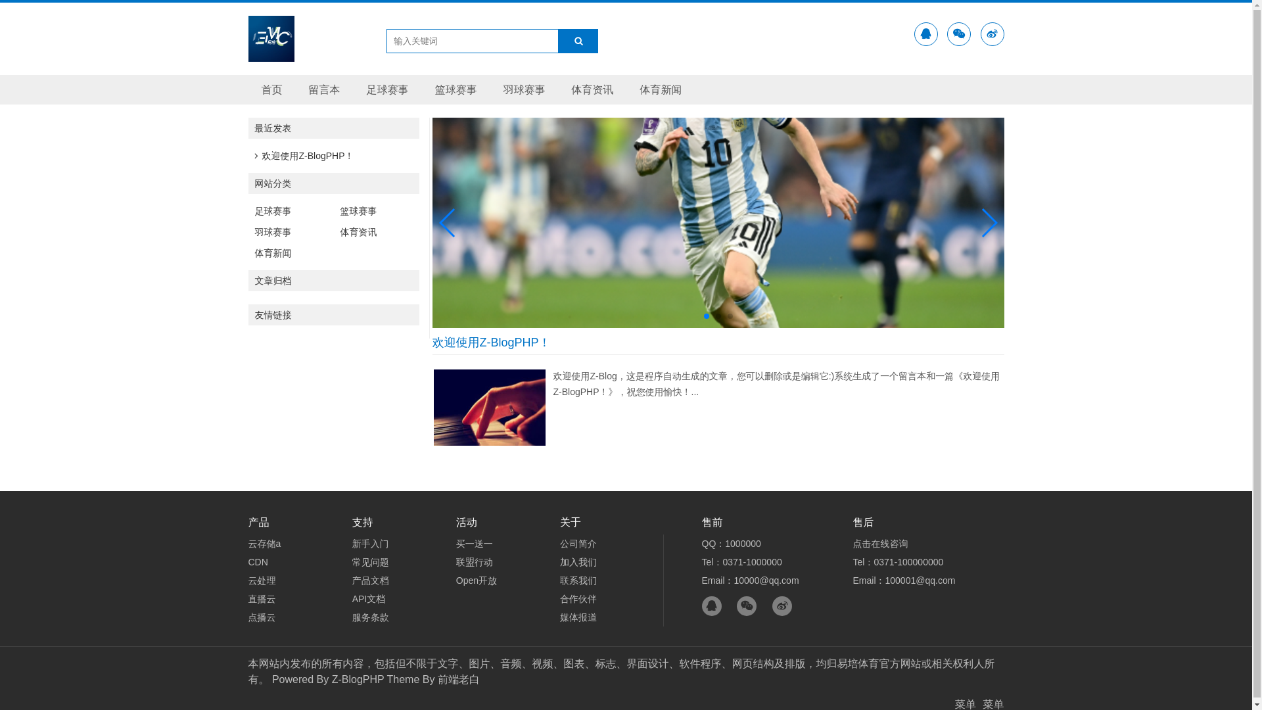Open footer link 云处理
Viewport: 1262px width, 710px height.
(x=262, y=580)
